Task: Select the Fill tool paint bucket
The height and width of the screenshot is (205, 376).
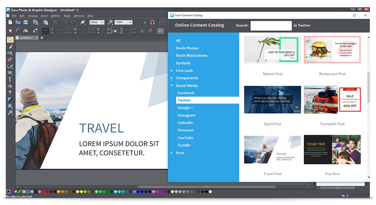Action: [10, 86]
